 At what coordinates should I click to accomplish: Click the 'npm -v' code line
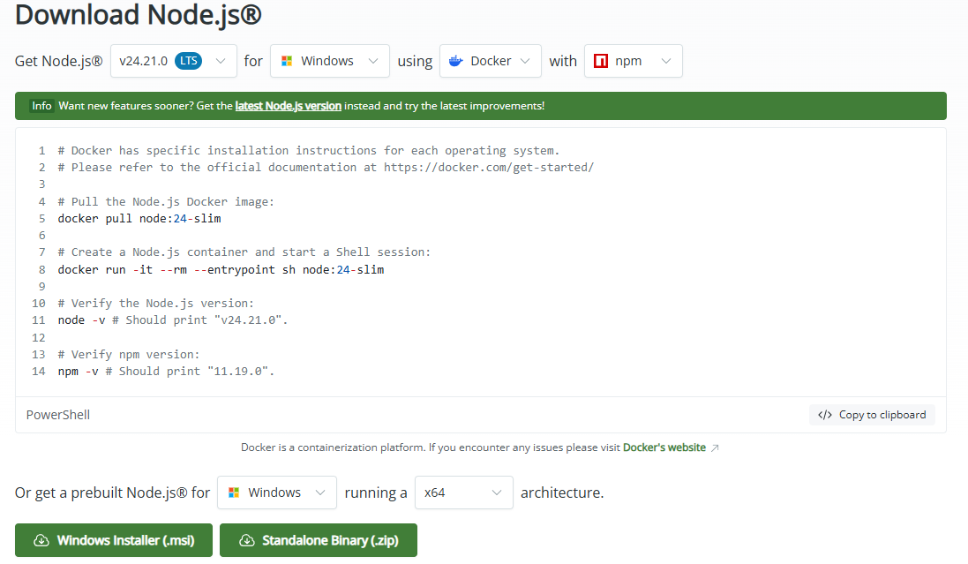[166, 372]
